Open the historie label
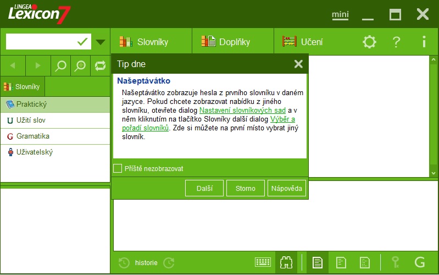 tap(146, 263)
